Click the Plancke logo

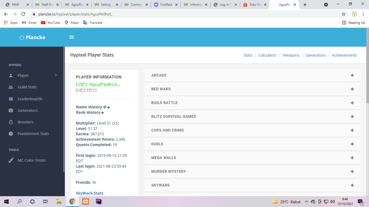pyautogui.click(x=32, y=37)
